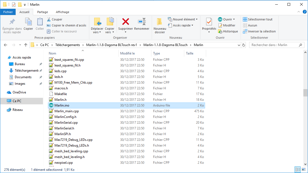Select the leds.h file
This screenshot has height=173, width=308.
(126, 77)
